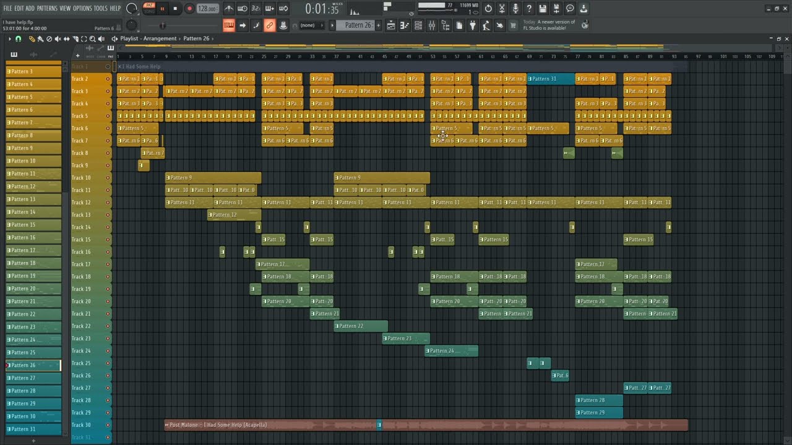
Task: Open the Tempo tapper icon
Action: pos(486,25)
